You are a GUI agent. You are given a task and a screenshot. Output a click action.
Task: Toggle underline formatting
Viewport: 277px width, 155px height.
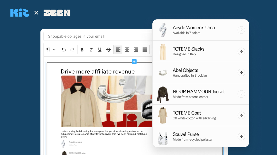[x=100, y=50]
